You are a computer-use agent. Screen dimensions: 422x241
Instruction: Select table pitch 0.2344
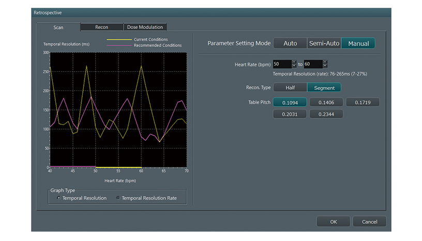(x=326, y=114)
